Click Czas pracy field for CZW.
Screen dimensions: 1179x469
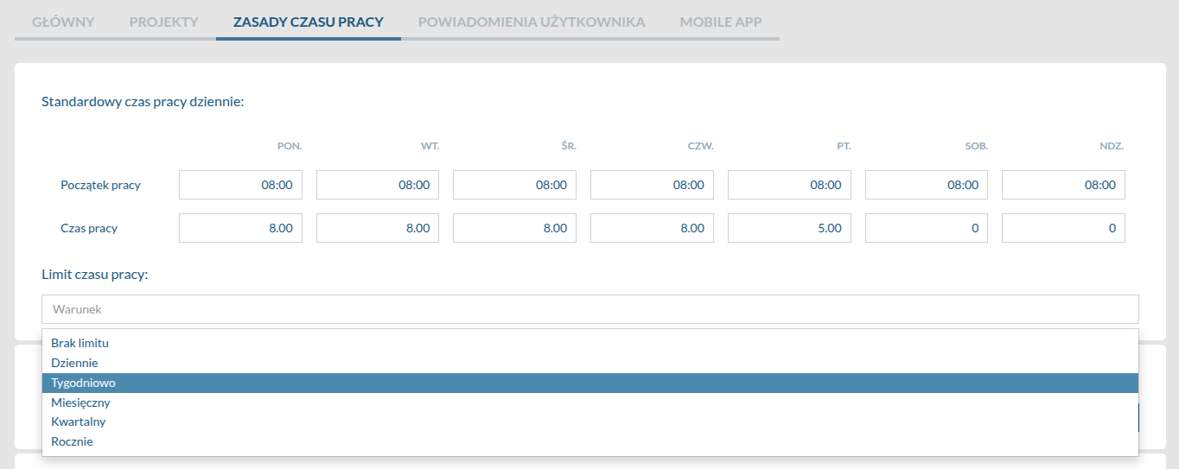point(652,228)
